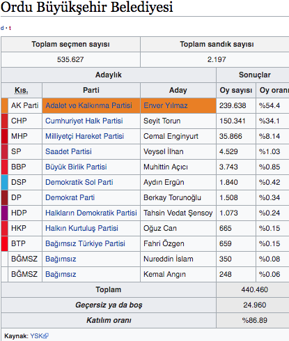Screen dimensions: 289x341
Task: Click the Aday column header
Action: tap(178, 90)
